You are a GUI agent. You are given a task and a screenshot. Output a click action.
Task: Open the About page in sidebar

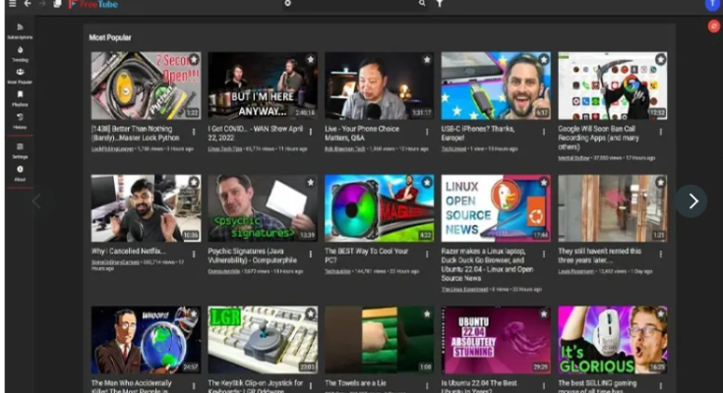pyautogui.click(x=19, y=173)
